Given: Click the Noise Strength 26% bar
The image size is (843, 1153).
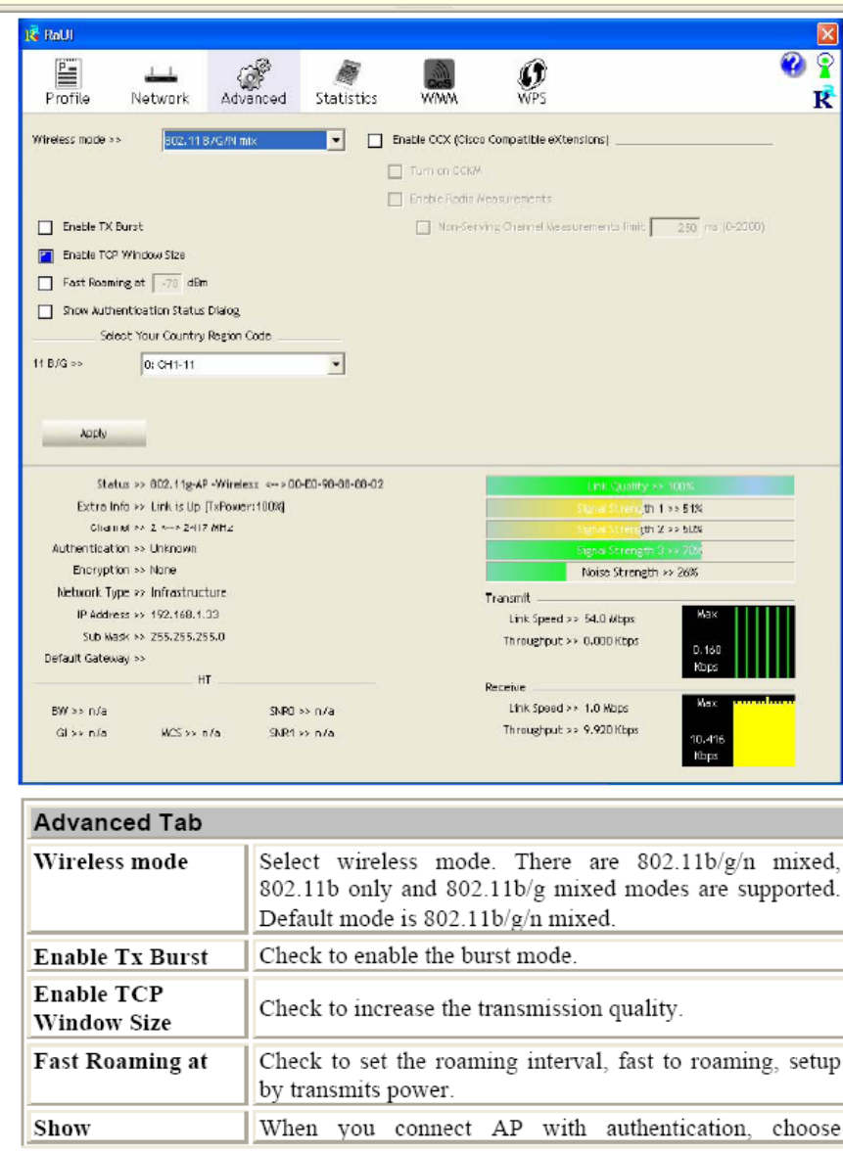Looking at the screenshot, I should tap(640, 572).
